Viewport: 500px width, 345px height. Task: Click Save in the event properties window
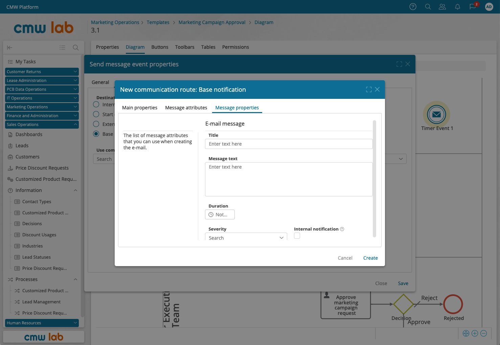(403, 283)
